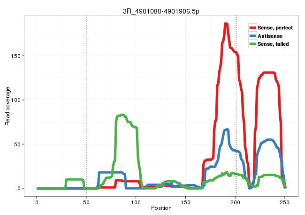Click the highest peak of the red curve
305x215 pixels.
point(226,24)
